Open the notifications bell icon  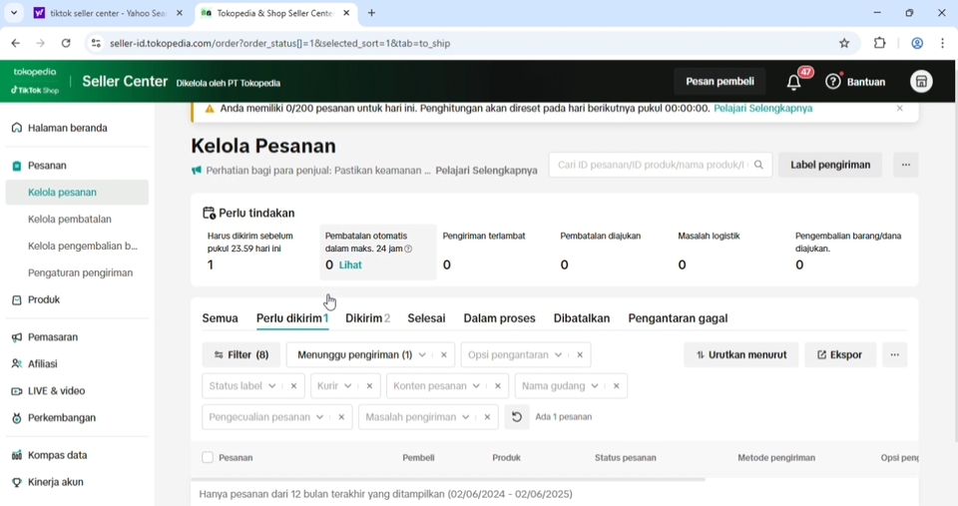793,82
